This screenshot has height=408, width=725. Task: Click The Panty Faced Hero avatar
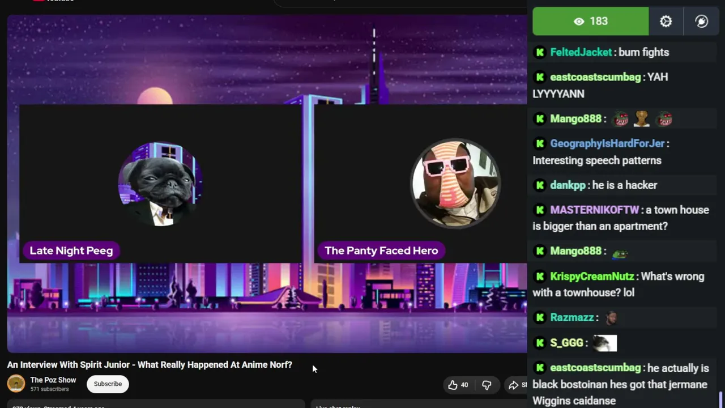tap(455, 183)
